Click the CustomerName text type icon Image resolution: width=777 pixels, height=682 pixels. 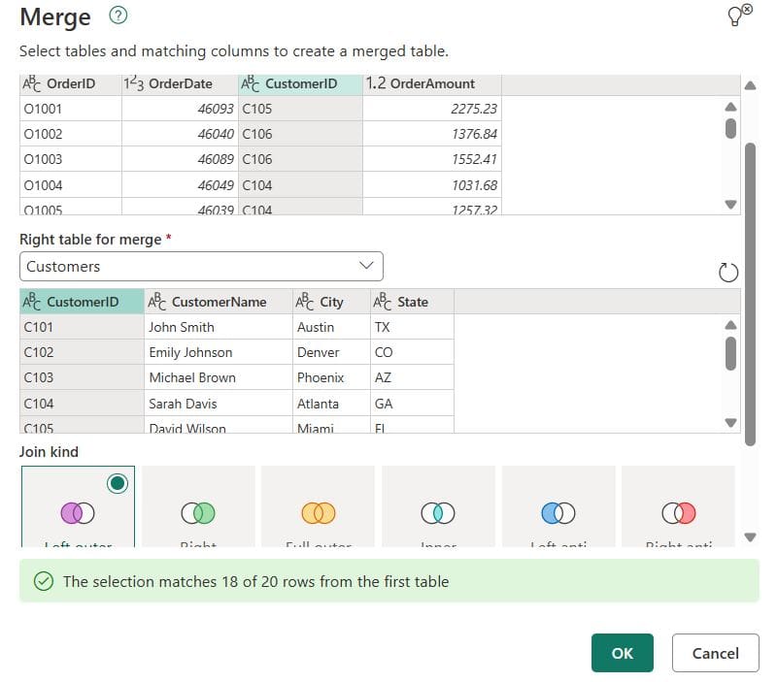[x=157, y=302]
